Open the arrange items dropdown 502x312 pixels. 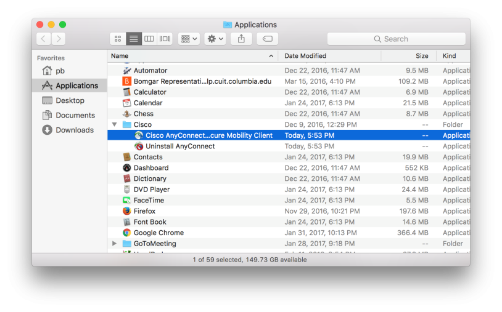click(189, 39)
